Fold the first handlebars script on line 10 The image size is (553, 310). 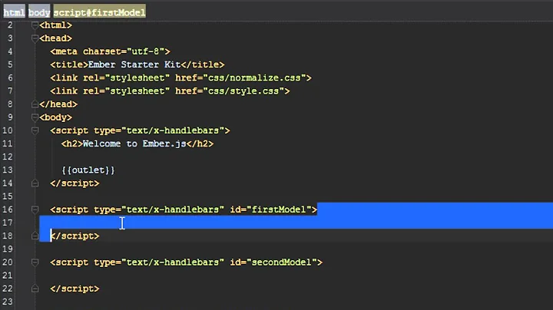click(35, 130)
